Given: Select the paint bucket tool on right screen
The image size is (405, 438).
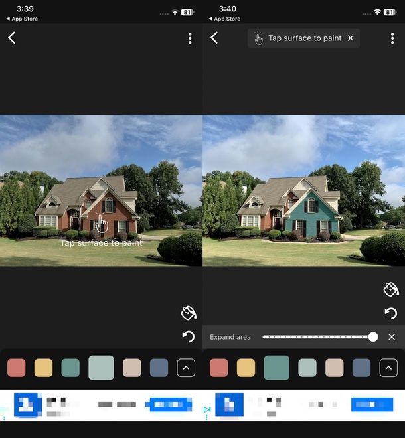Looking at the screenshot, I should 391,289.
